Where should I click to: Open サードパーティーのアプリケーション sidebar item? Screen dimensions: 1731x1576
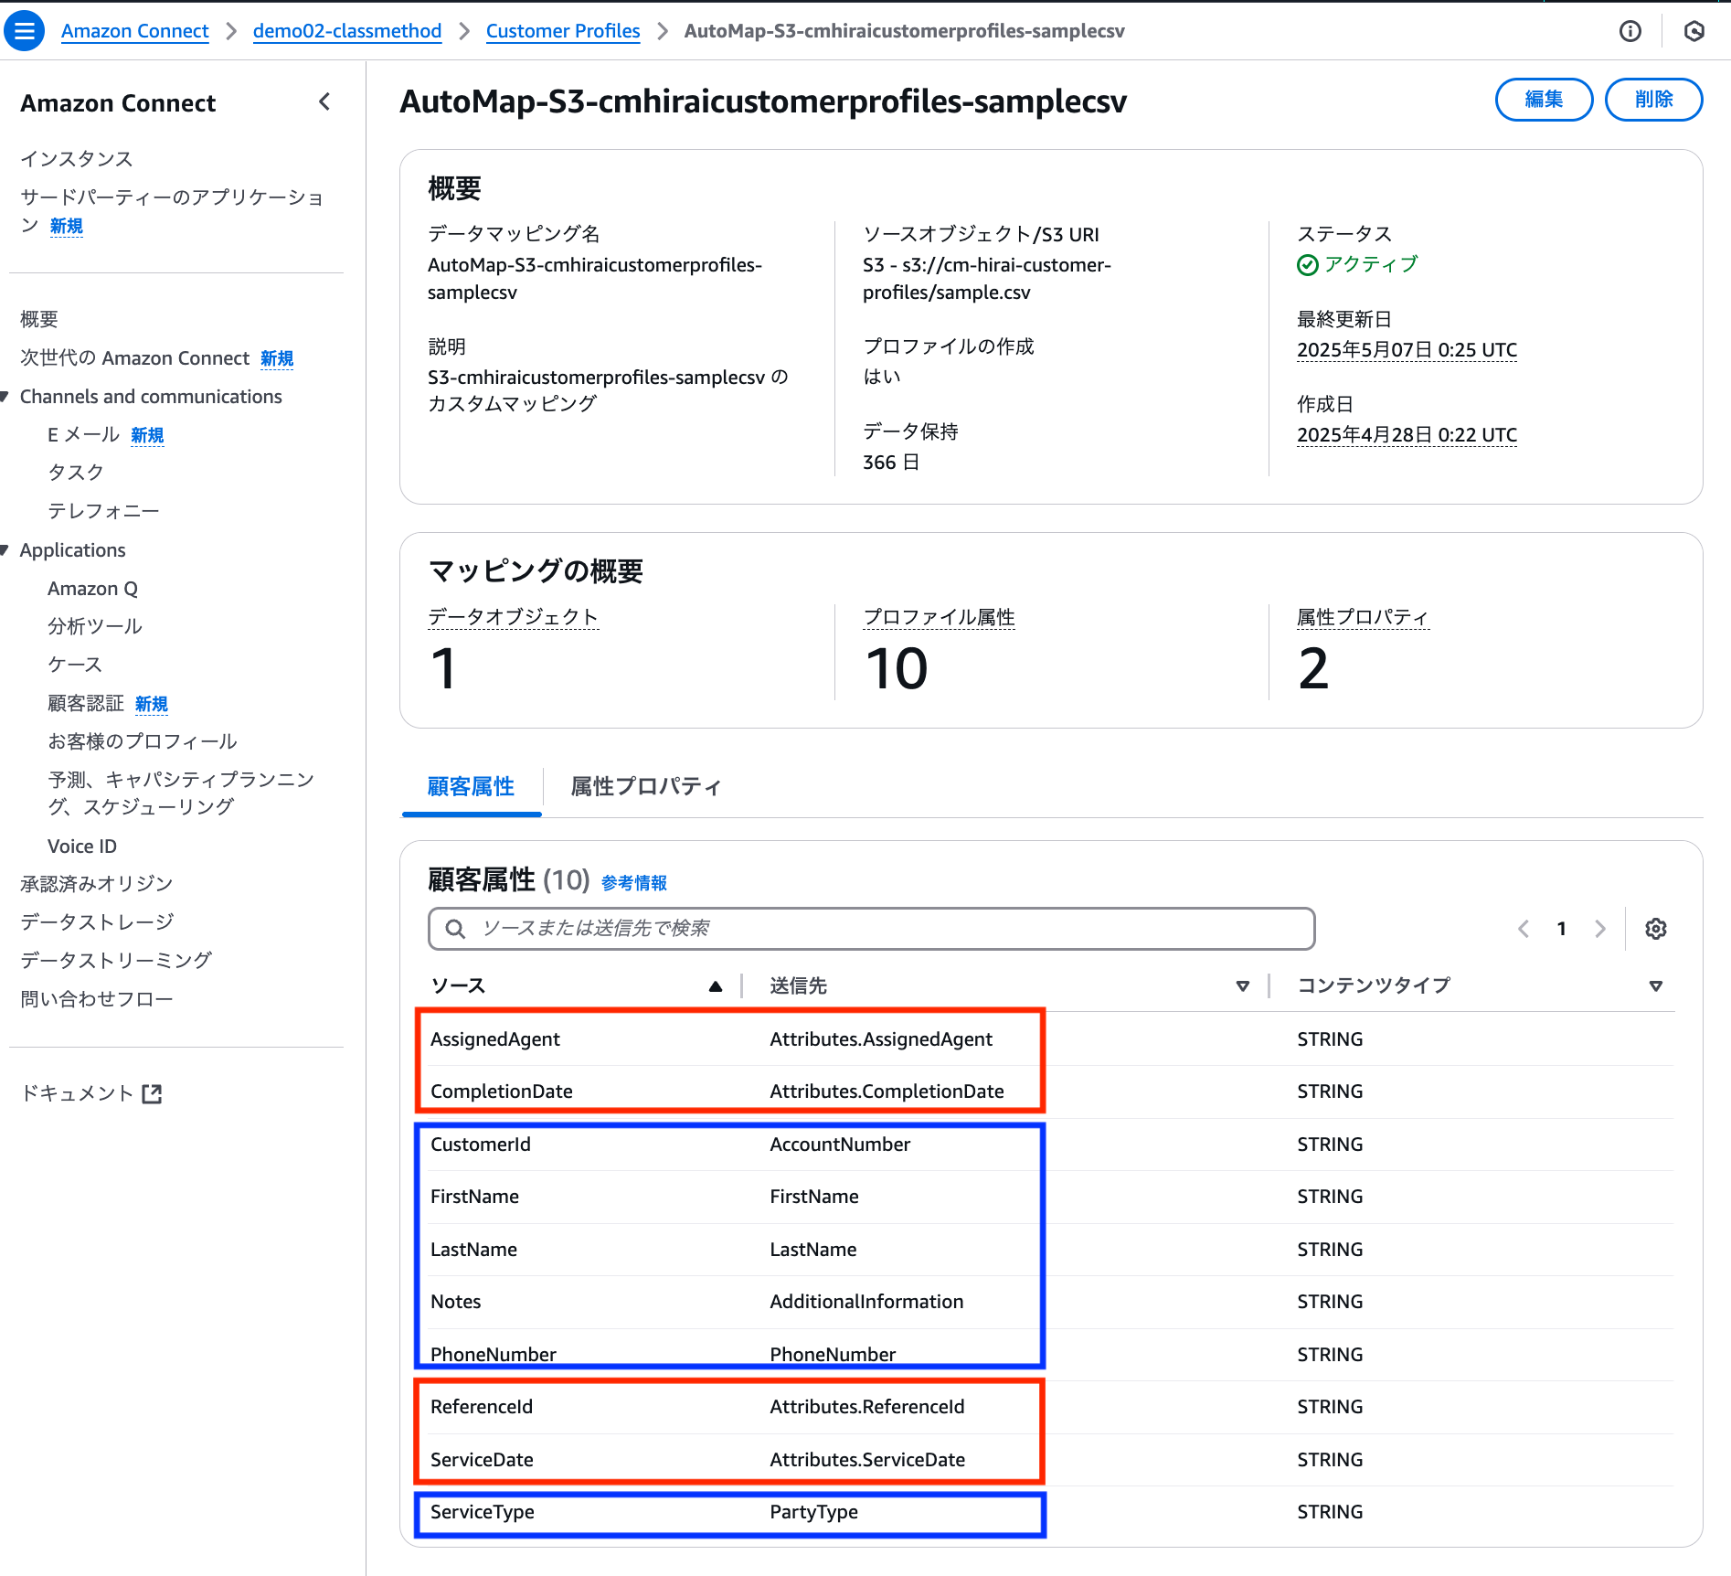tap(172, 211)
